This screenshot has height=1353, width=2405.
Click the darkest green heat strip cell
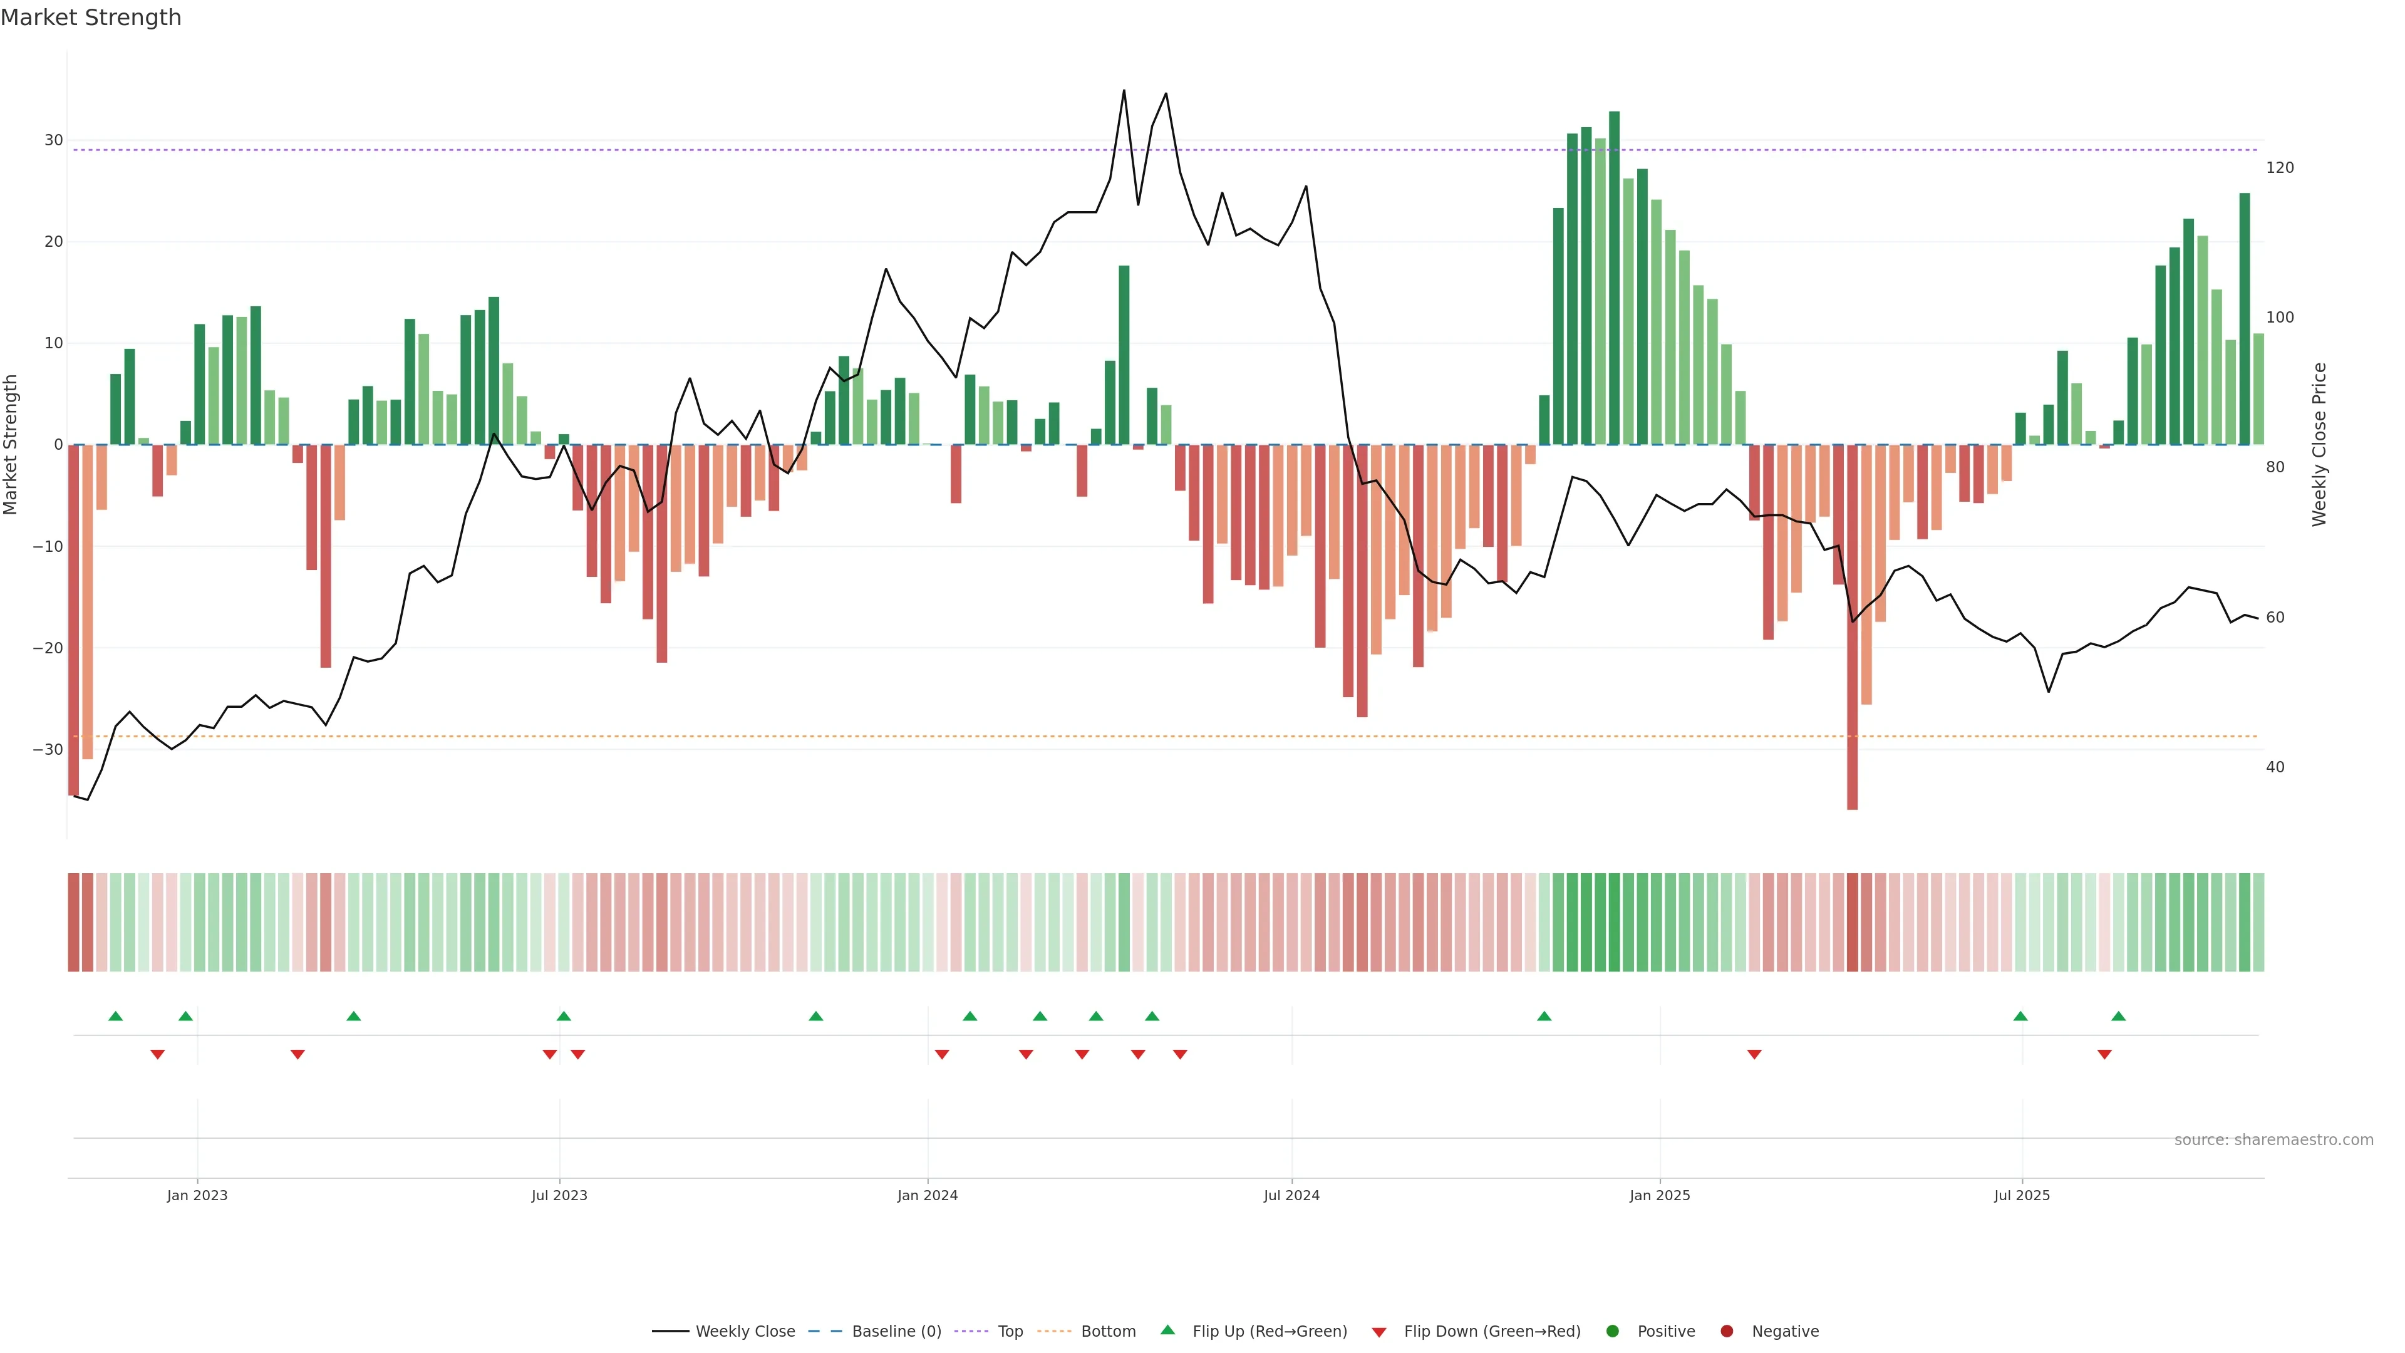click(x=1614, y=923)
